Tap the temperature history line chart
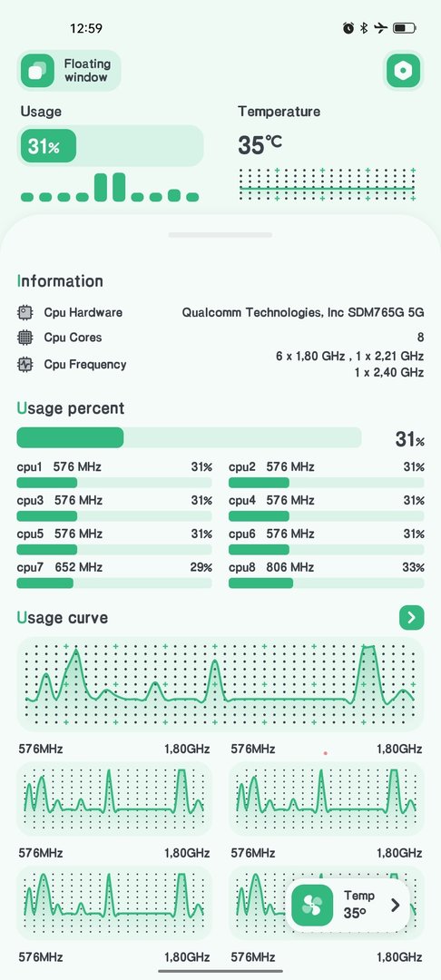 click(328, 184)
